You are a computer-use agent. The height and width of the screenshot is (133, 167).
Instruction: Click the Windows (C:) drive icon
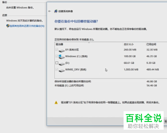62,57
